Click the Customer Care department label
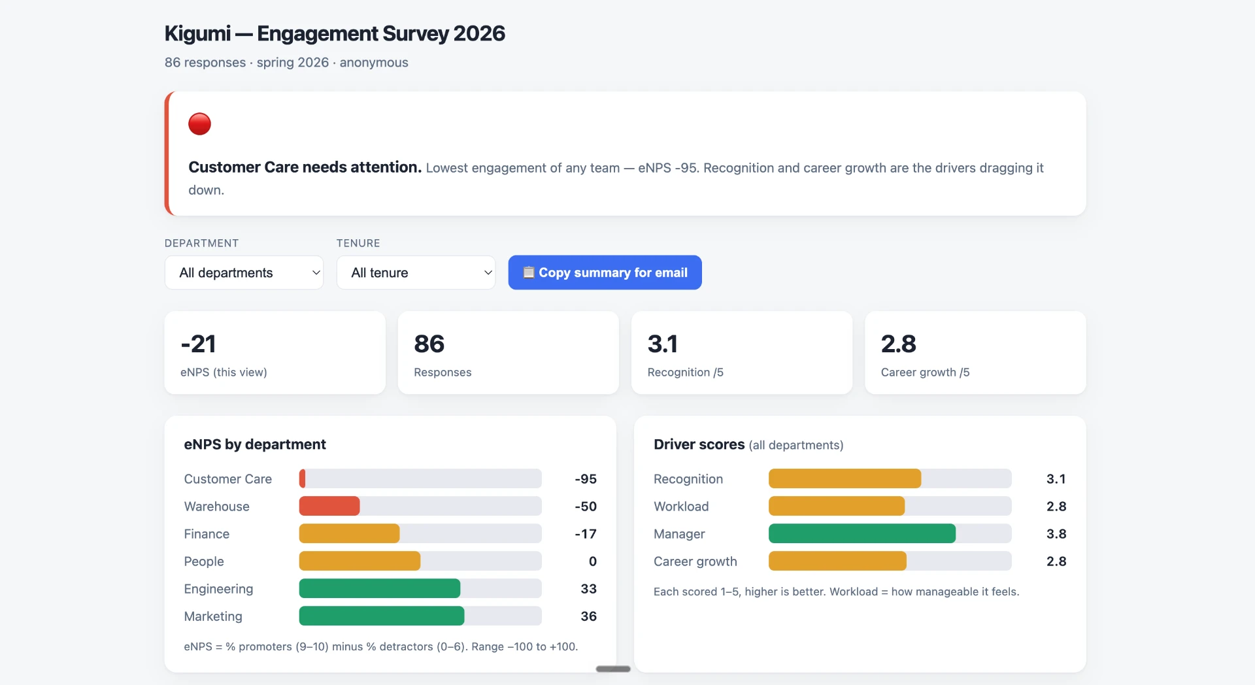Screen dimensions: 1255x685 tap(227, 479)
